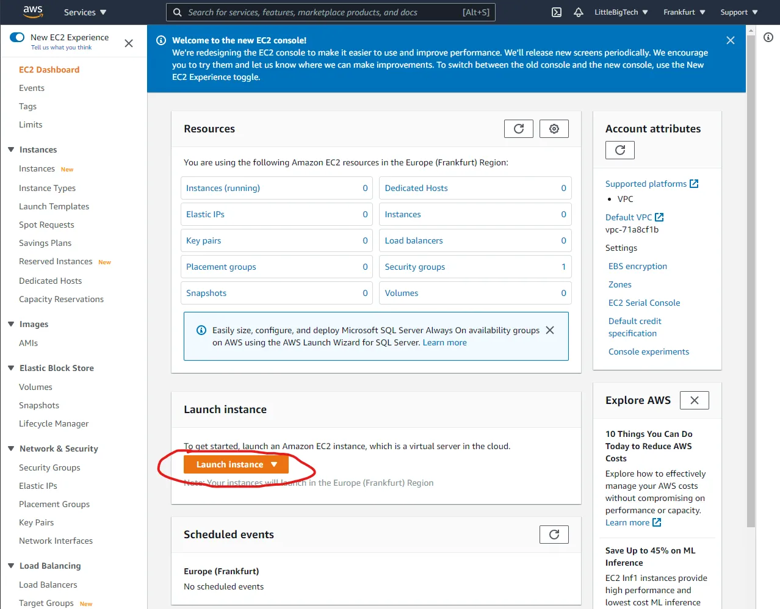Viewport: 780px width, 609px height.
Task: Open Events in sidebar
Action: [32, 88]
